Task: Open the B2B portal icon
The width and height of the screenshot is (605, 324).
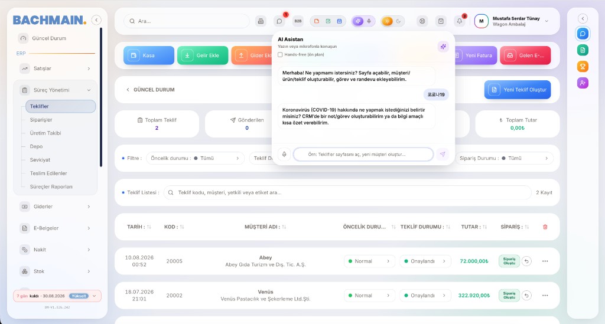Action: click(x=298, y=21)
